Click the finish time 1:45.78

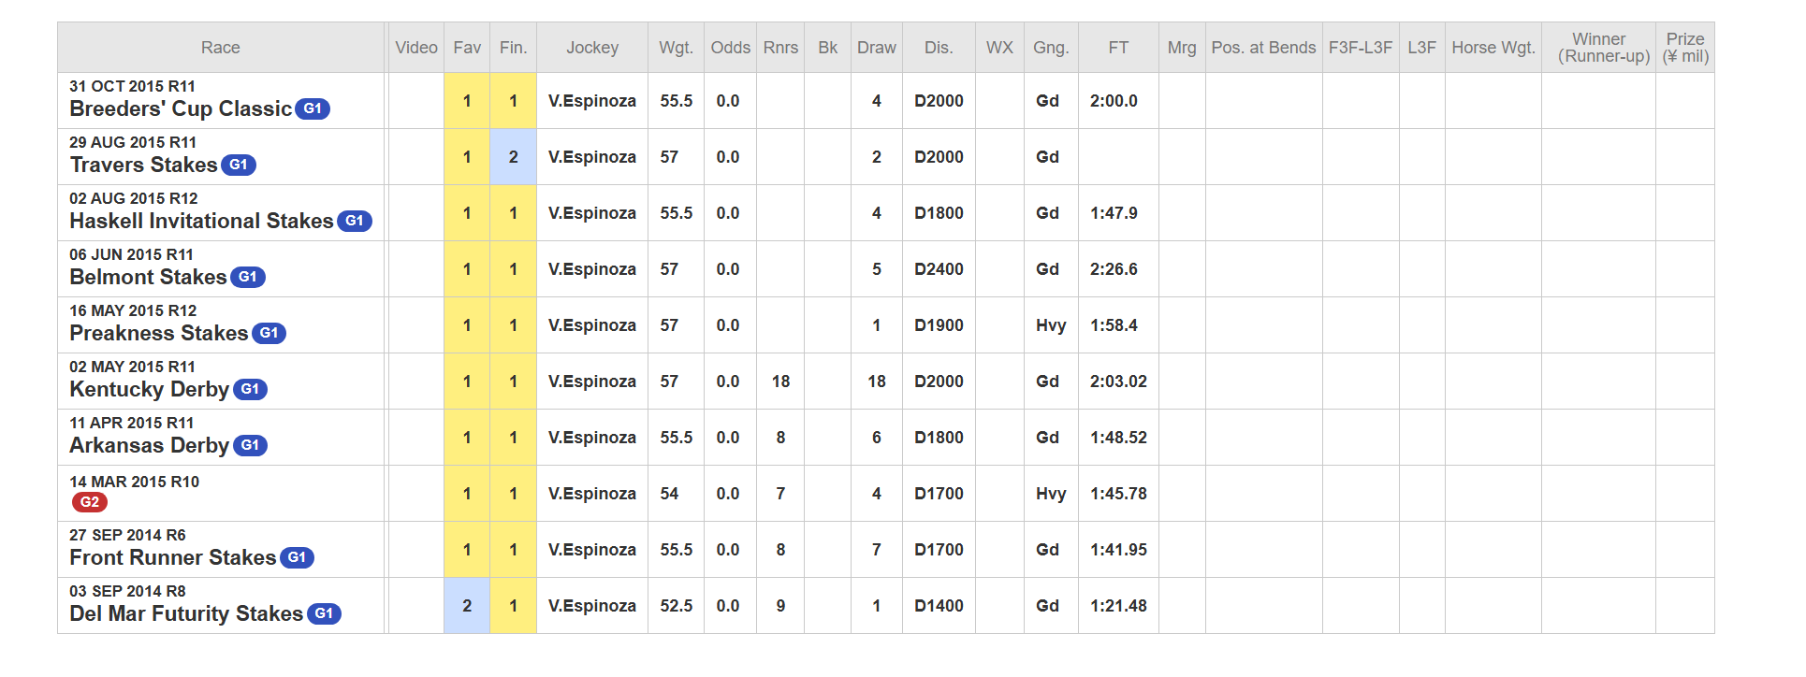tap(1118, 494)
